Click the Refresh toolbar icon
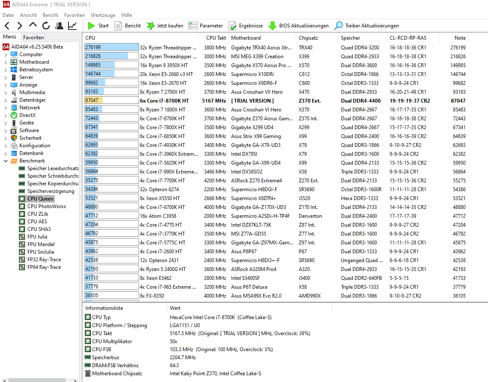 [46, 25]
